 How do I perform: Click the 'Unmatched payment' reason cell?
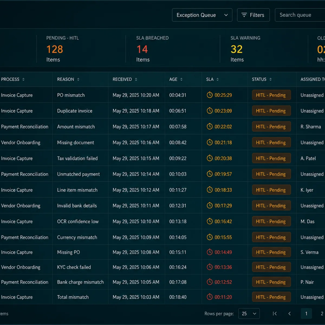pyautogui.click(x=79, y=174)
